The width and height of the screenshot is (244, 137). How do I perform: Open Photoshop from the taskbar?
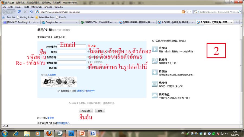coord(71,133)
